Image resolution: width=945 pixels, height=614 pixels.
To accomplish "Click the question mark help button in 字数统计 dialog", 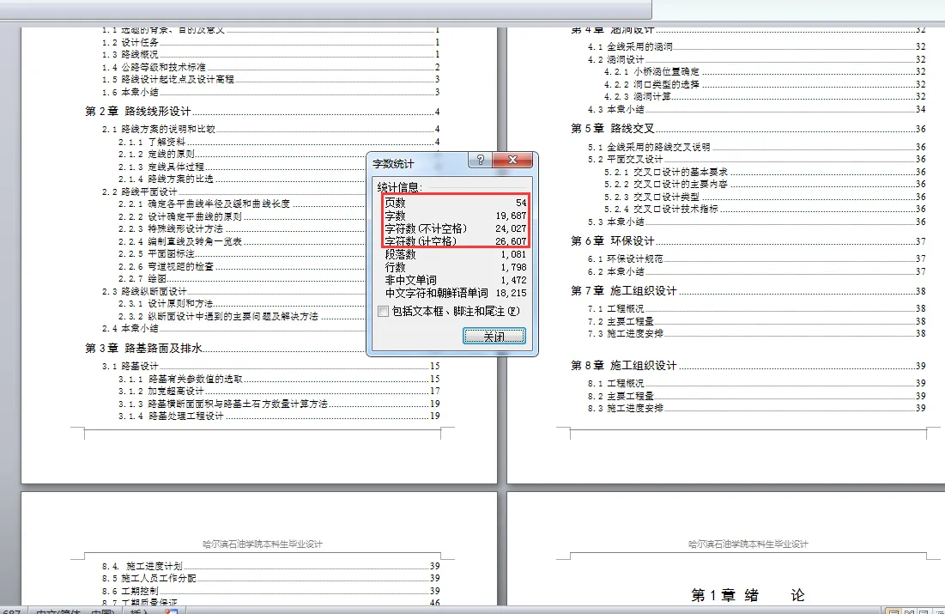I will (481, 160).
